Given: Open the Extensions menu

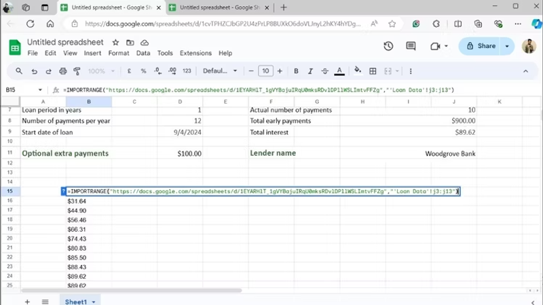Looking at the screenshot, I should tap(195, 53).
